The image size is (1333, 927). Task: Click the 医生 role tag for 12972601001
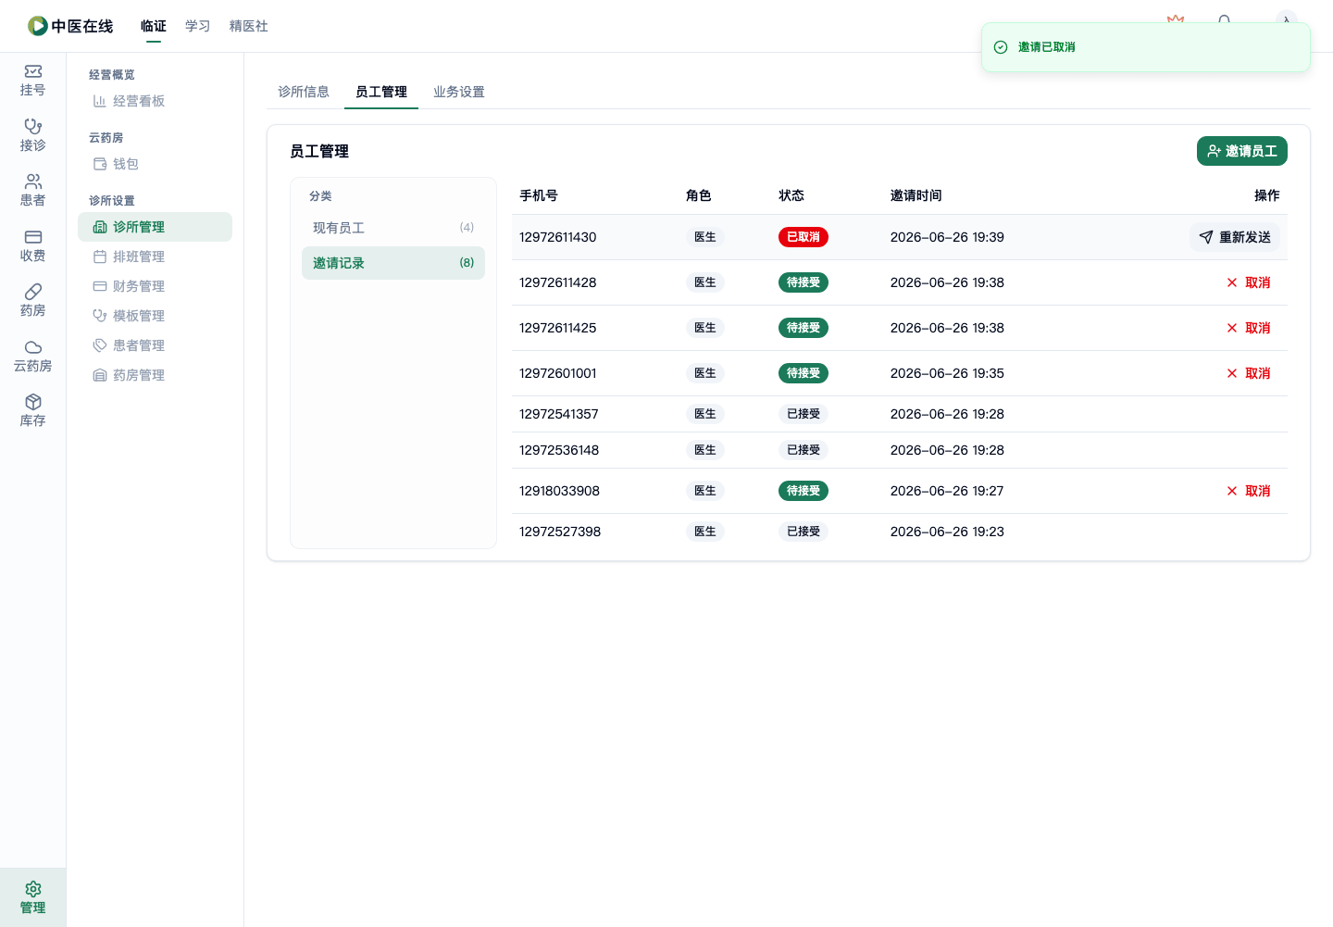[705, 373]
